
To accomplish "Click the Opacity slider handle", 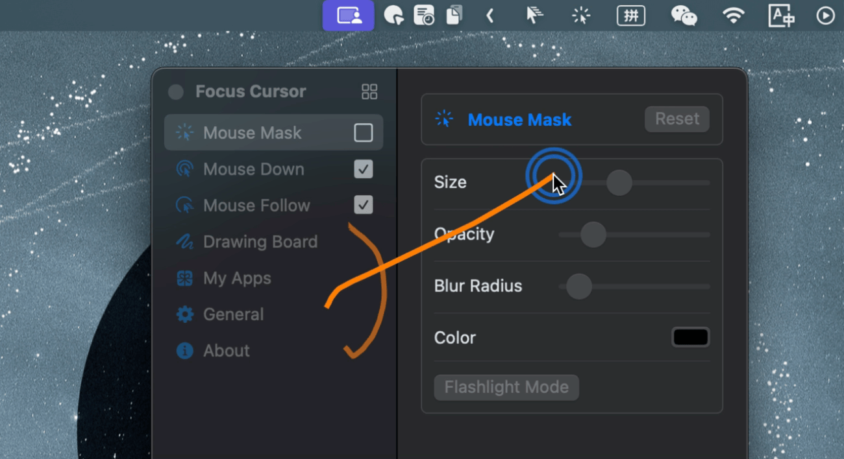I will 593,235.
